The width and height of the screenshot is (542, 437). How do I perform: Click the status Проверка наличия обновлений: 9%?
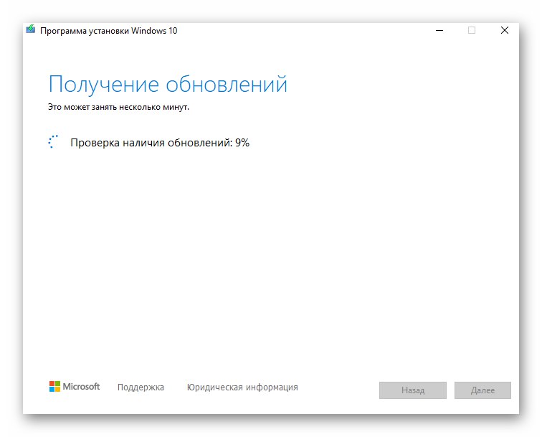[160, 143]
